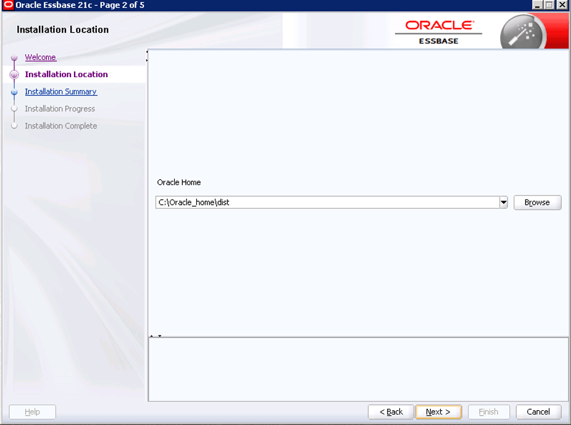571x425 pixels.
Task: Browse for an Oracle Home folder
Action: point(537,202)
